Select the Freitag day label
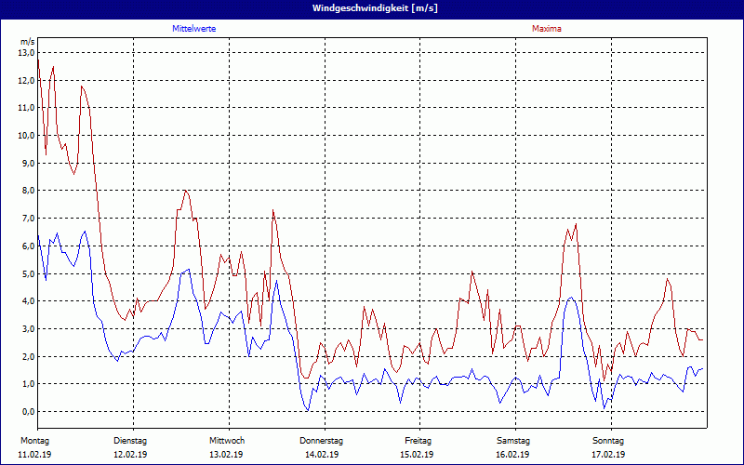 point(418,440)
